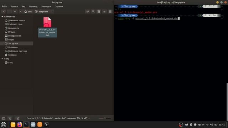The width and height of the screenshot is (228, 128).
Task: Open the volume tray icon
Action: (x=212, y=125)
